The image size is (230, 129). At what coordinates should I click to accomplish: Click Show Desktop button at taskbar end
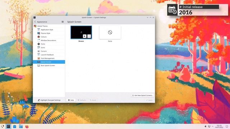click(227, 126)
